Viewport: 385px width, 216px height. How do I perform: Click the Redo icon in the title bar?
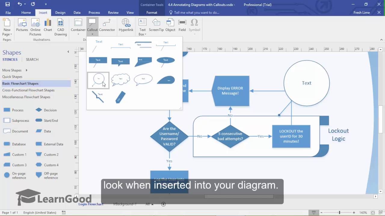[x=33, y=4]
